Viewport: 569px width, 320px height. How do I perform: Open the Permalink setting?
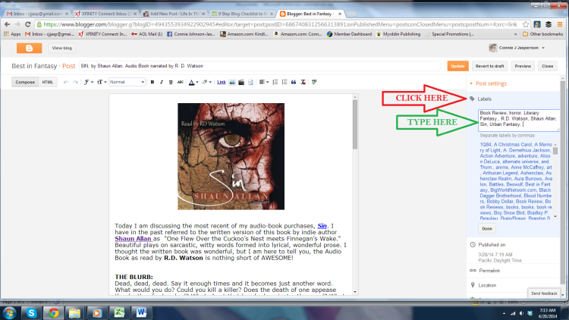(x=490, y=270)
